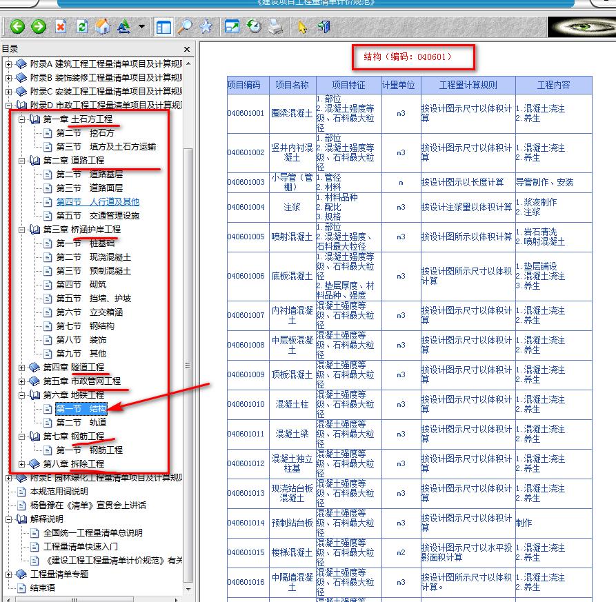
Task: Collapse 附录D 市政工程 node
Action: click(9, 106)
